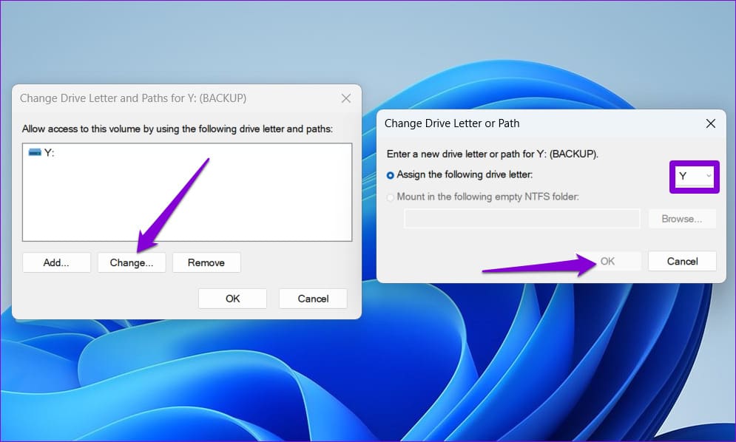Click the dropdown chevron next to letter Y
Screen dimensions: 736x442
coord(708,176)
